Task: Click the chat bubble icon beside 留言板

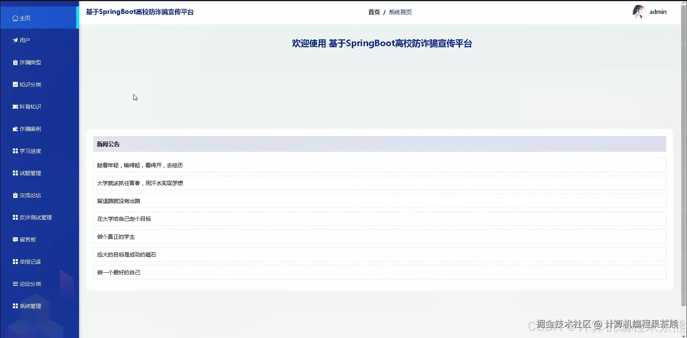Action: point(15,240)
